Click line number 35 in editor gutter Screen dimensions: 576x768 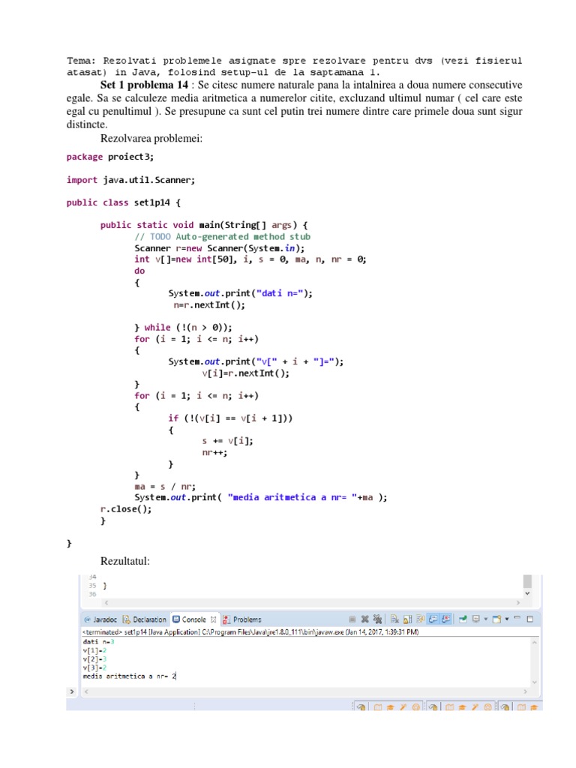coord(92,586)
